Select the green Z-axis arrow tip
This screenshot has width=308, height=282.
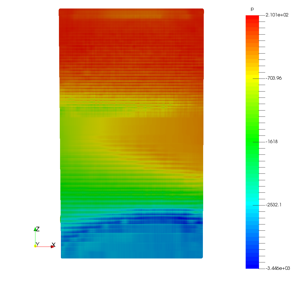35,229
